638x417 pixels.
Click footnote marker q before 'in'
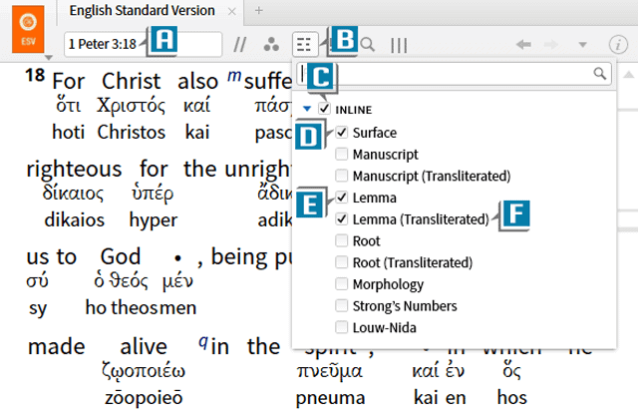202,341
